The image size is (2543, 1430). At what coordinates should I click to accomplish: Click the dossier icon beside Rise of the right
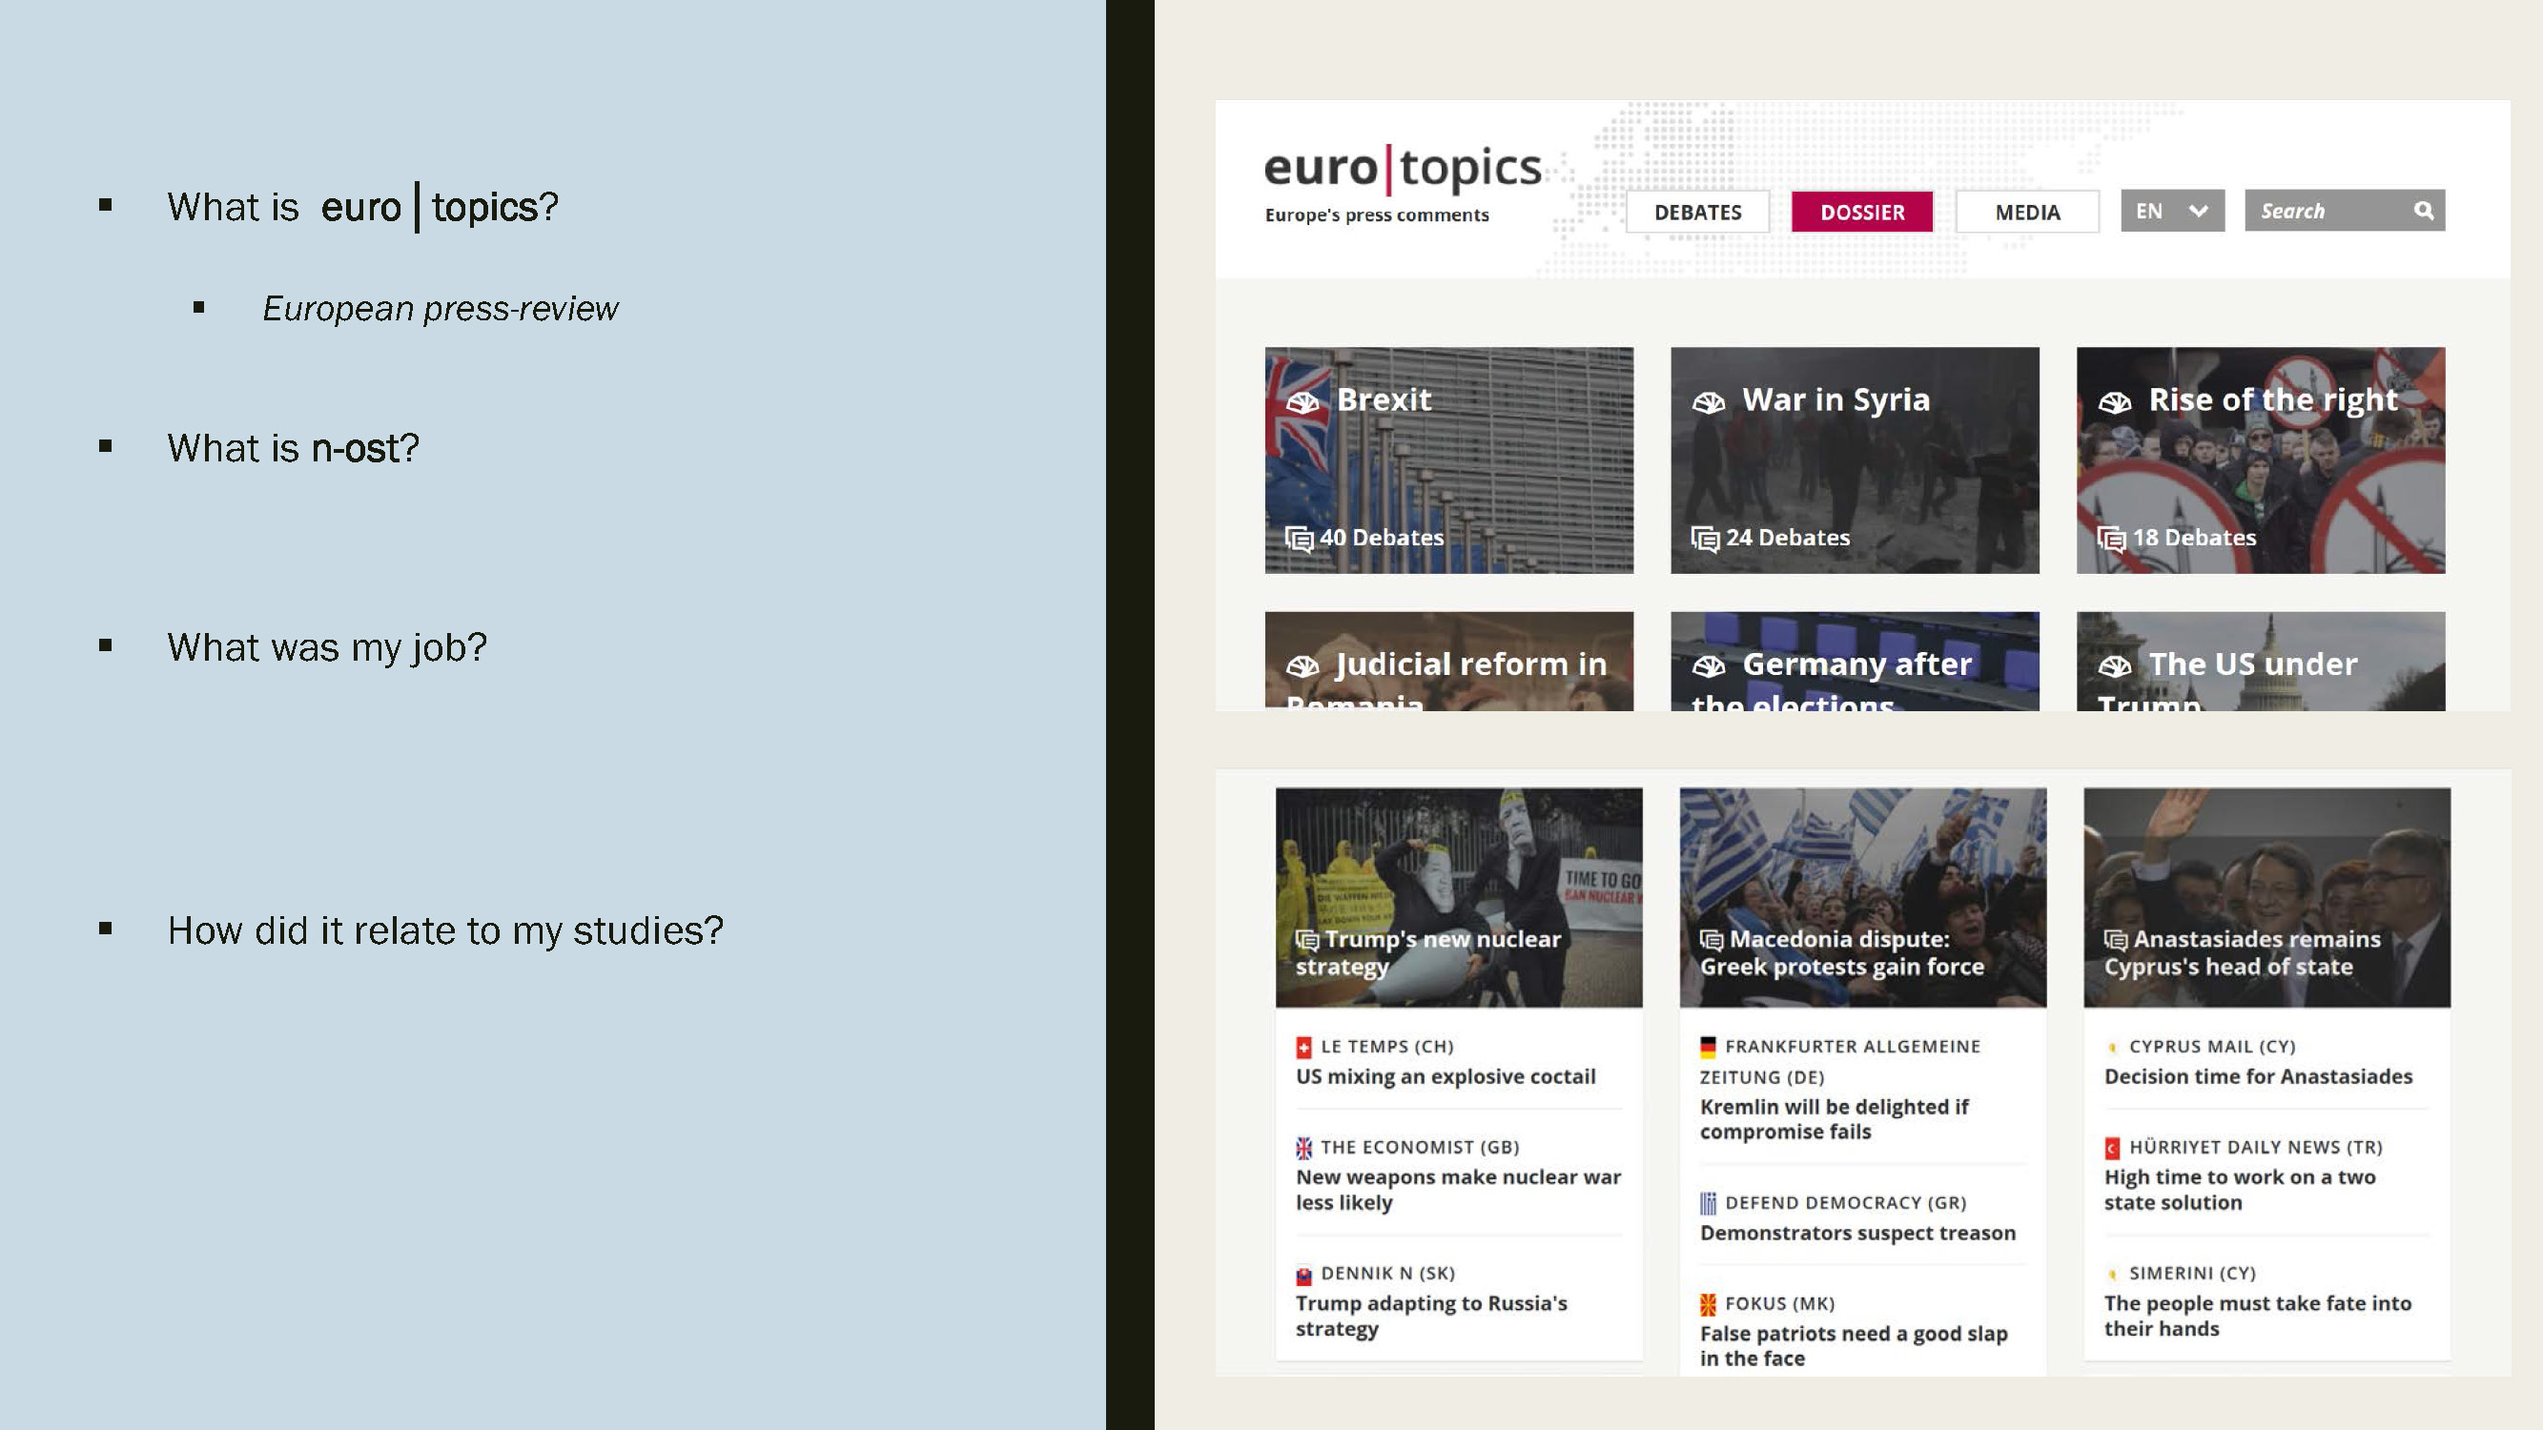coord(2115,401)
